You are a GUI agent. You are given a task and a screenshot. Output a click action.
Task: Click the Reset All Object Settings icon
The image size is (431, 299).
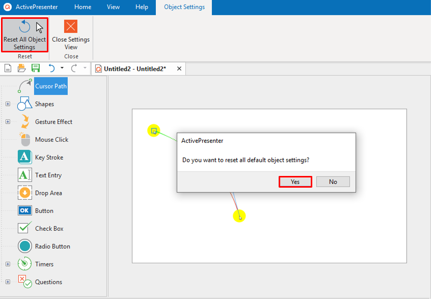(x=24, y=27)
